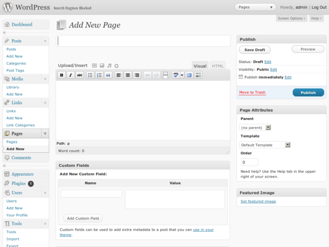The width and height of the screenshot is (329, 247).
Task: Click the Set featured image link
Action: tap(258, 201)
